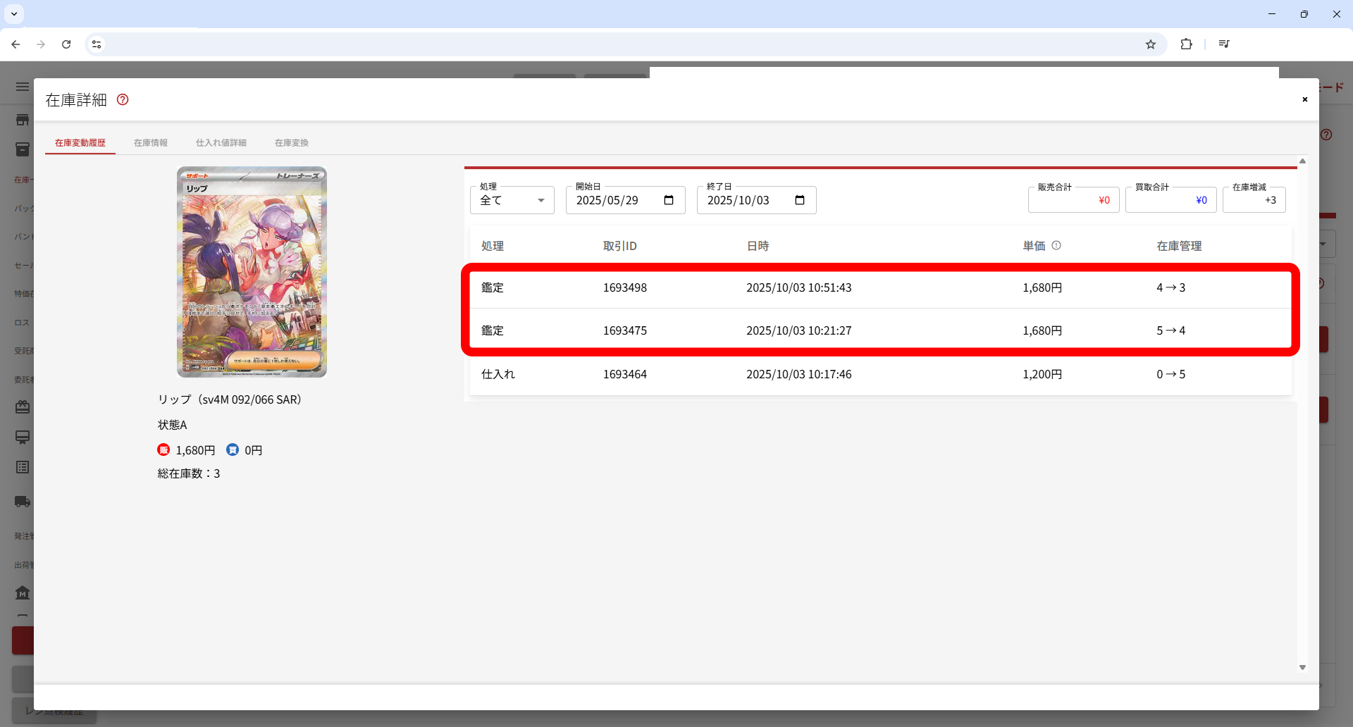The width and height of the screenshot is (1353, 727).
Task: Open the 在庫変換 tab
Action: (292, 143)
